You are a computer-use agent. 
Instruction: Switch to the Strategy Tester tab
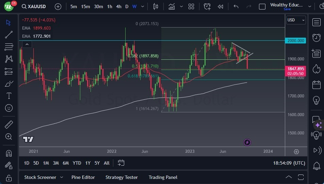[121, 177]
